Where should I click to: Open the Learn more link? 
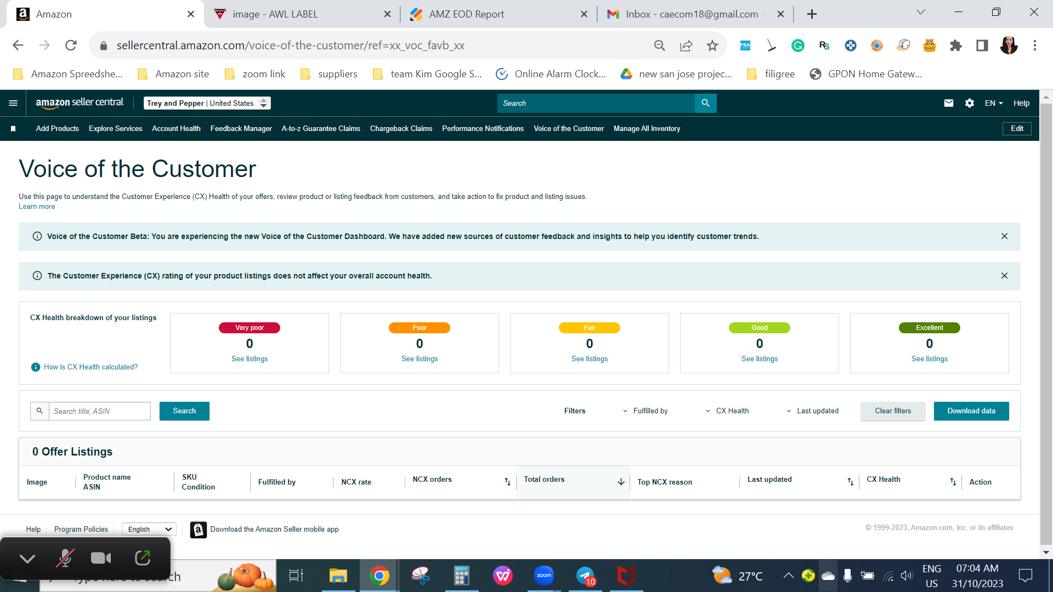37,207
